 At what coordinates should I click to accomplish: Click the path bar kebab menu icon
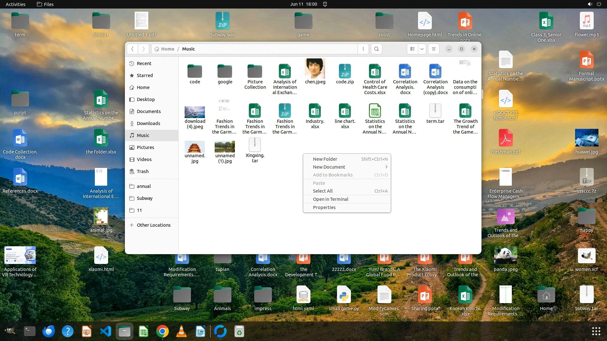tap(363, 49)
